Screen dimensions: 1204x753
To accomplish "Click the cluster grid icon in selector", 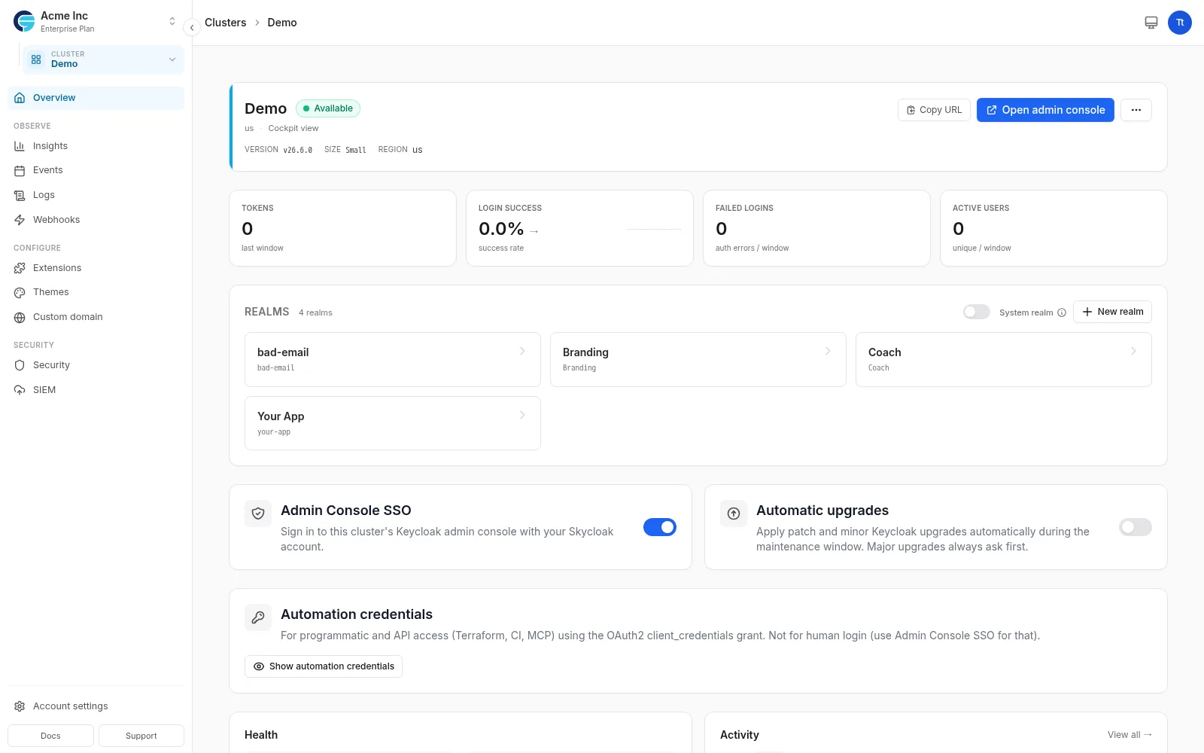I will click(36, 59).
